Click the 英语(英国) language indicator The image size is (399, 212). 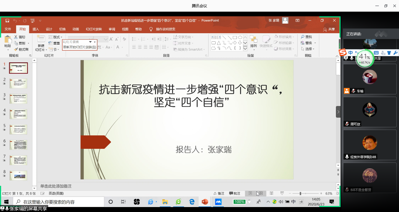[56, 193]
